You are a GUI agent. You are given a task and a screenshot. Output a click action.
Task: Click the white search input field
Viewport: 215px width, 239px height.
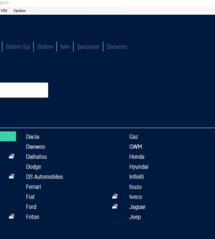[24, 90]
